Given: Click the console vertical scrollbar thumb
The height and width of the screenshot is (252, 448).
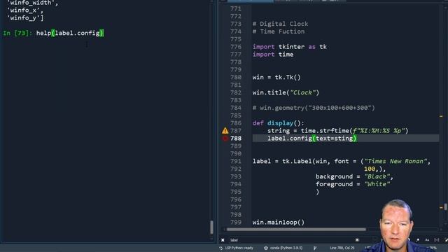Looking at the screenshot, I should [x=211, y=227].
